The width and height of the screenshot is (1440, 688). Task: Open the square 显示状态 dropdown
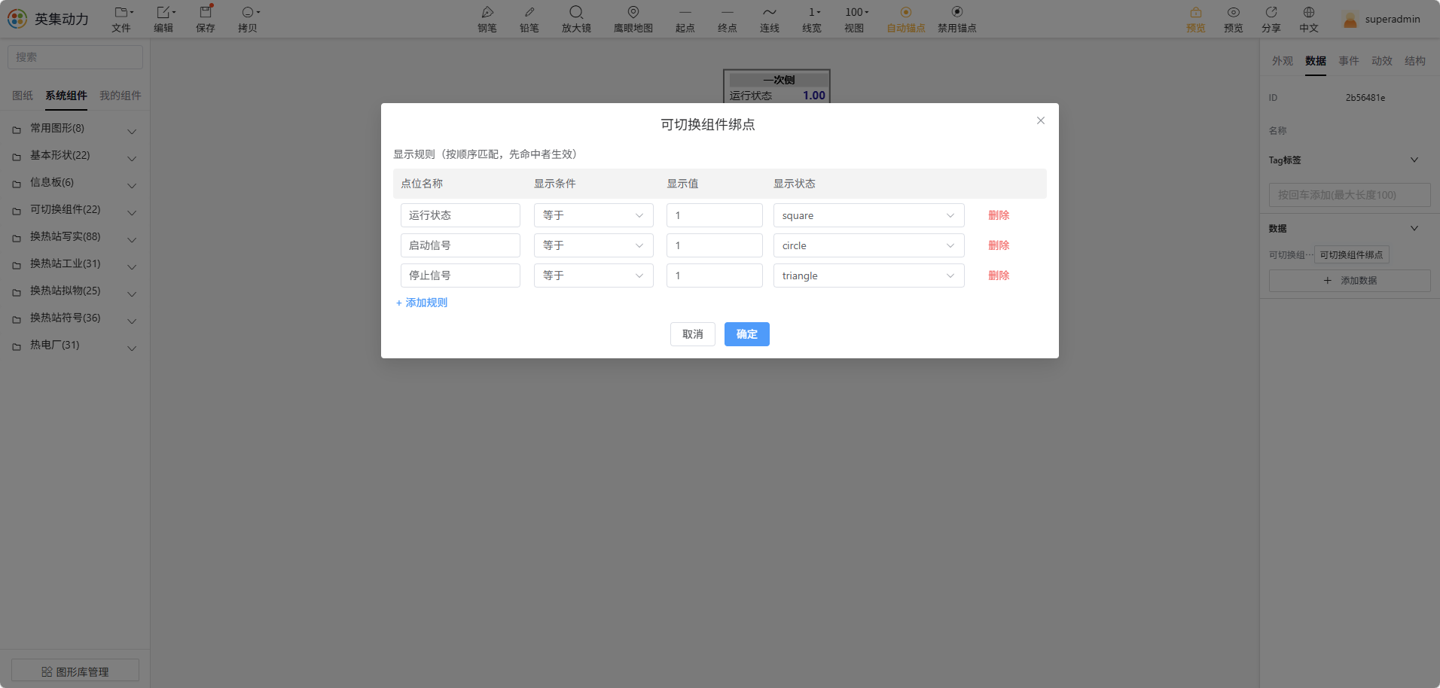tap(868, 215)
